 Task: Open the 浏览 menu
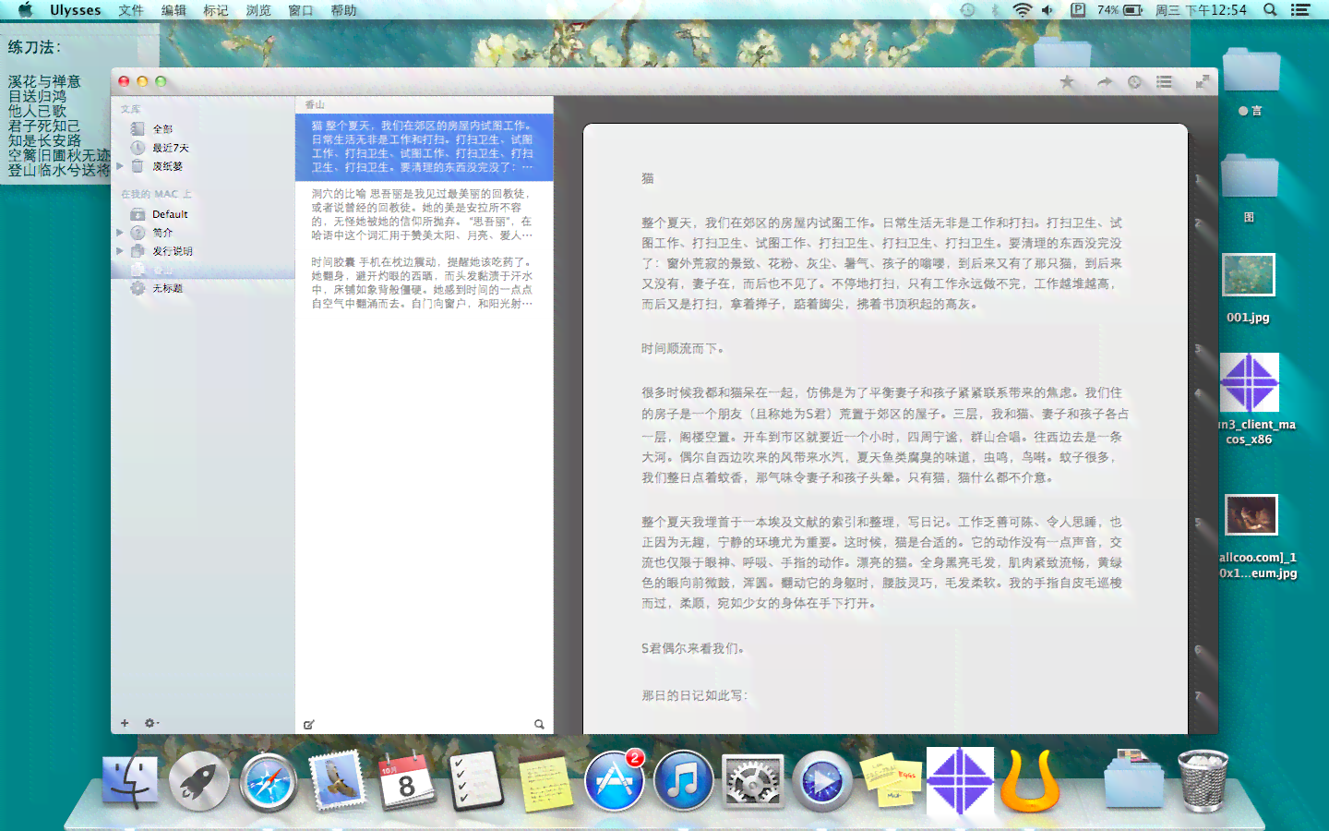pos(258,10)
